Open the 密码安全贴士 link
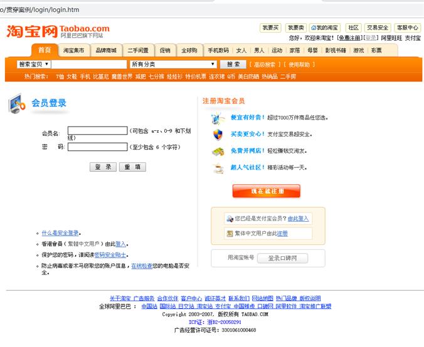 pyautogui.click(x=110, y=255)
